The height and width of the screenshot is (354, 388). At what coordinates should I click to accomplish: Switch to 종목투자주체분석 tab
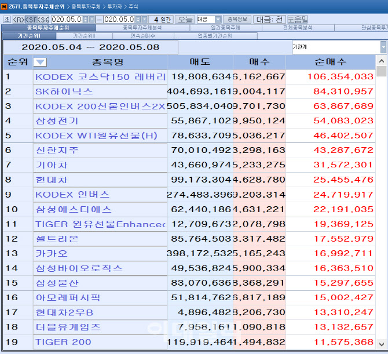click(x=142, y=28)
